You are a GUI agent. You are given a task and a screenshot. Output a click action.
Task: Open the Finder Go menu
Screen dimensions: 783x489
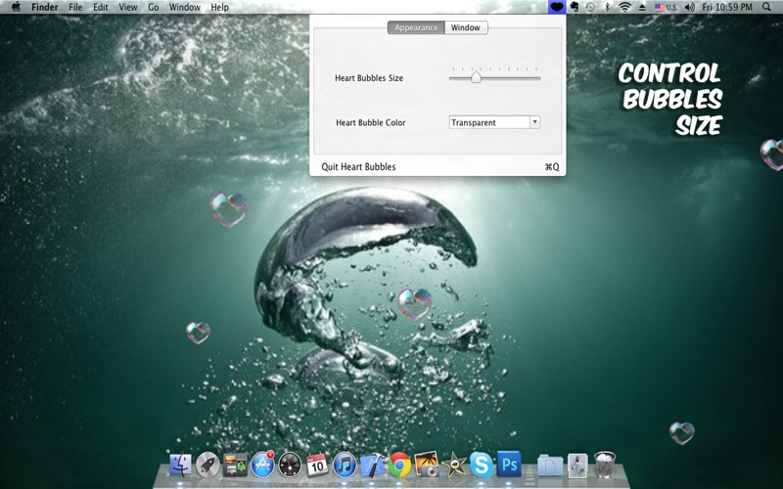pyautogui.click(x=154, y=7)
